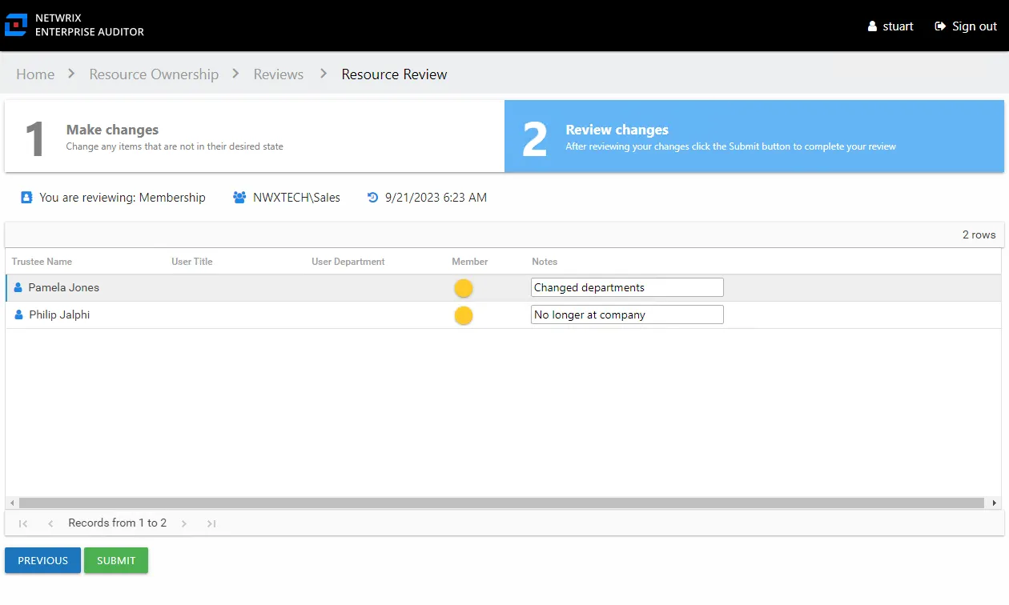
Task: Toggle the Member status for Philip Jalphi
Action: coord(464,315)
